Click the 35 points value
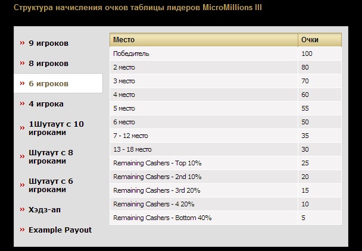The width and height of the screenshot is (362, 251). (x=305, y=136)
